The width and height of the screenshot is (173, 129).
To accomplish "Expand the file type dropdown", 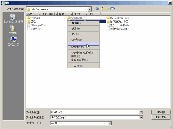I will pyautogui.click(x=141, y=118).
